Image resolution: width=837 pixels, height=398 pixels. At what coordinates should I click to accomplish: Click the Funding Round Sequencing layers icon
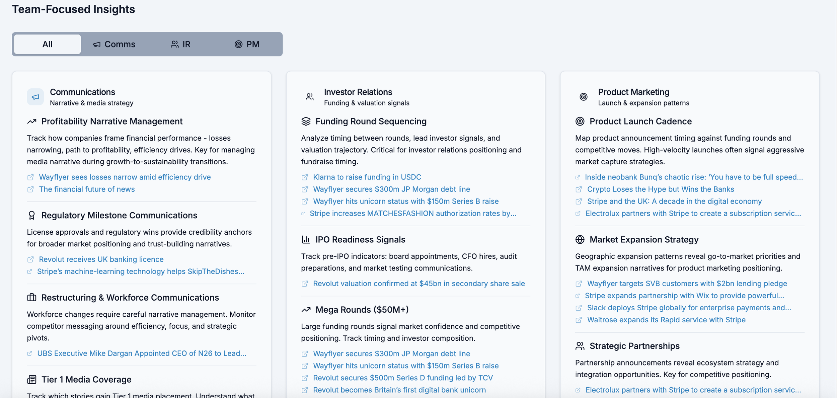click(x=306, y=121)
